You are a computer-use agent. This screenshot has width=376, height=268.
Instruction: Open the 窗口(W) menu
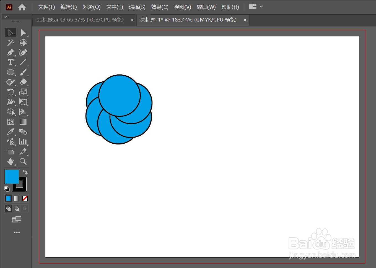(x=206, y=7)
